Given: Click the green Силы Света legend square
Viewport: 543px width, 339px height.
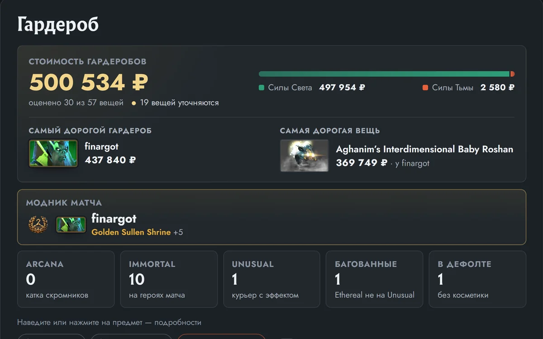Looking at the screenshot, I should click(262, 88).
